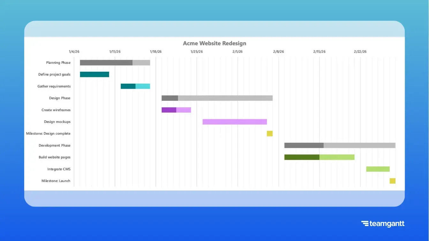
Task: Click the light cyan Gather requirements segment
Action: pyautogui.click(x=143, y=86)
